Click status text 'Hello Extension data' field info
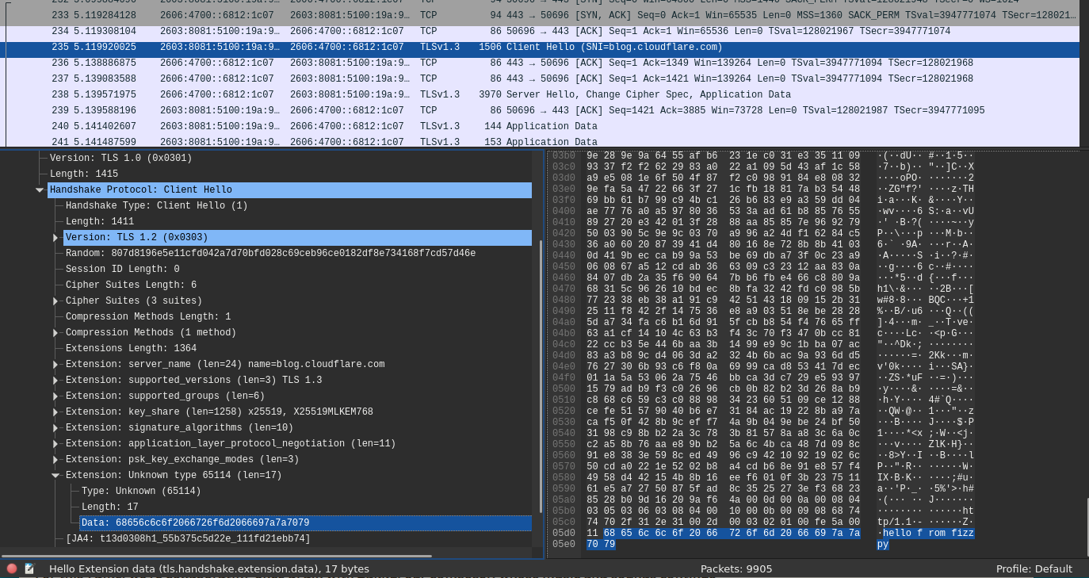This screenshot has height=578, width=1089. (209, 568)
